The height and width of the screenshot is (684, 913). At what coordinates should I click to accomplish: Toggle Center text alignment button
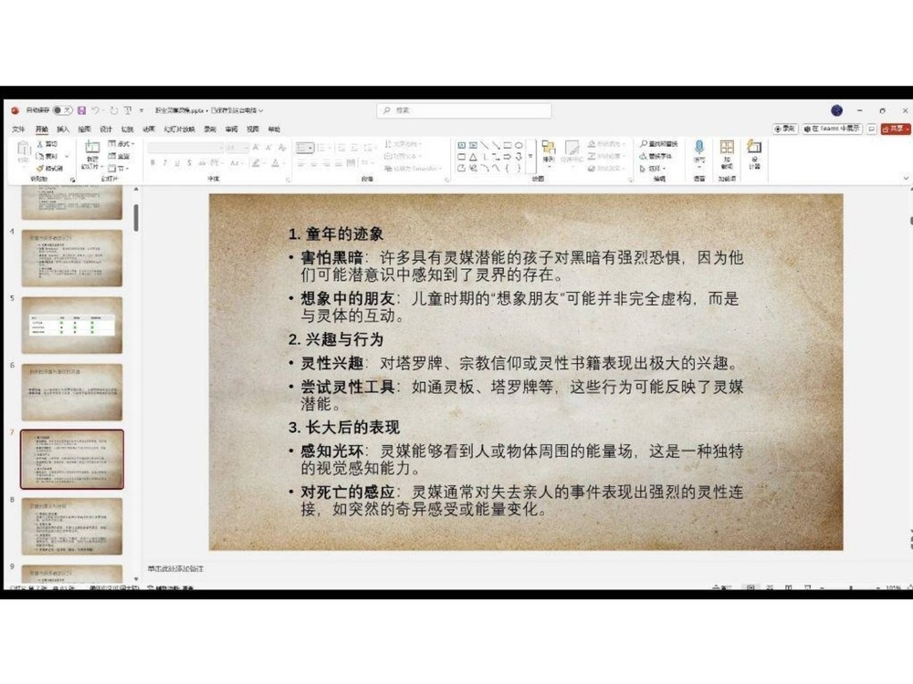(314, 163)
